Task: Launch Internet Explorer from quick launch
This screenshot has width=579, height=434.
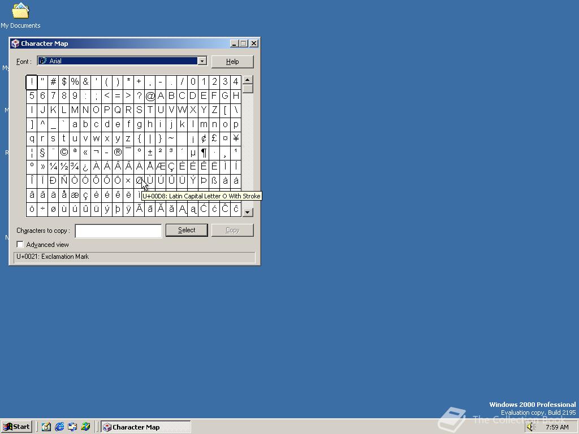Action: click(x=59, y=427)
